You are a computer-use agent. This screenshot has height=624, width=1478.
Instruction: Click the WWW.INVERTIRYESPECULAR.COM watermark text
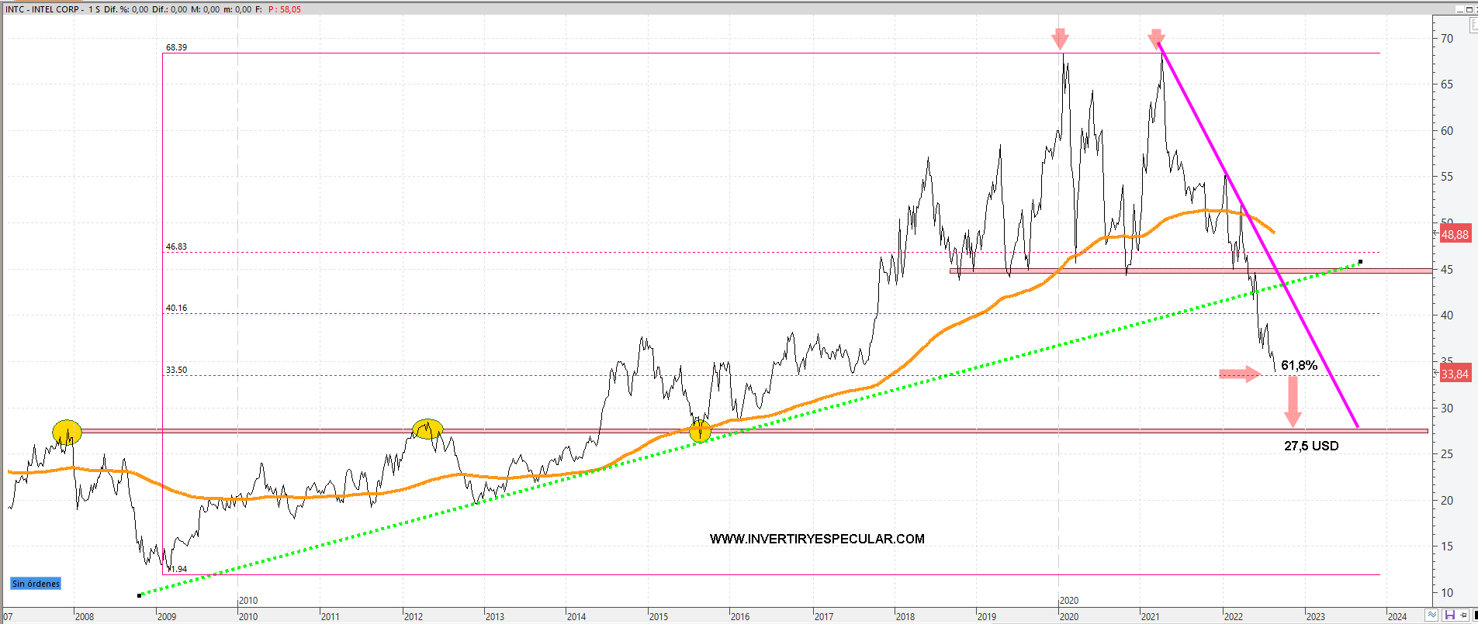(x=817, y=539)
